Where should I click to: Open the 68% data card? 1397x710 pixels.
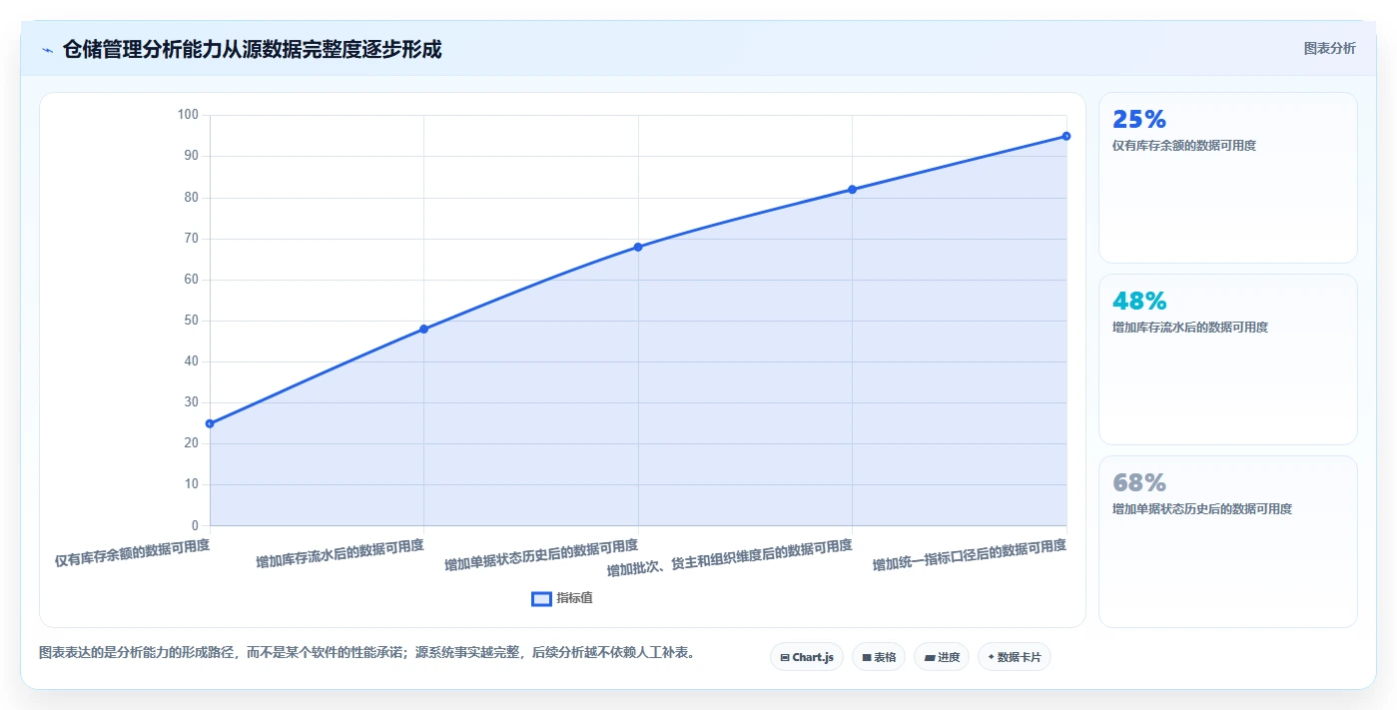(1228, 542)
